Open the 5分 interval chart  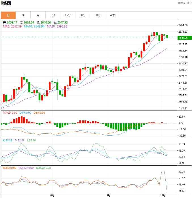pyautogui.click(x=53, y=15)
